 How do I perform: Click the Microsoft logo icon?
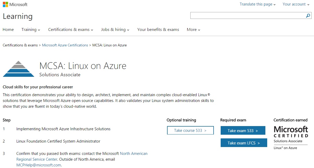5,4
